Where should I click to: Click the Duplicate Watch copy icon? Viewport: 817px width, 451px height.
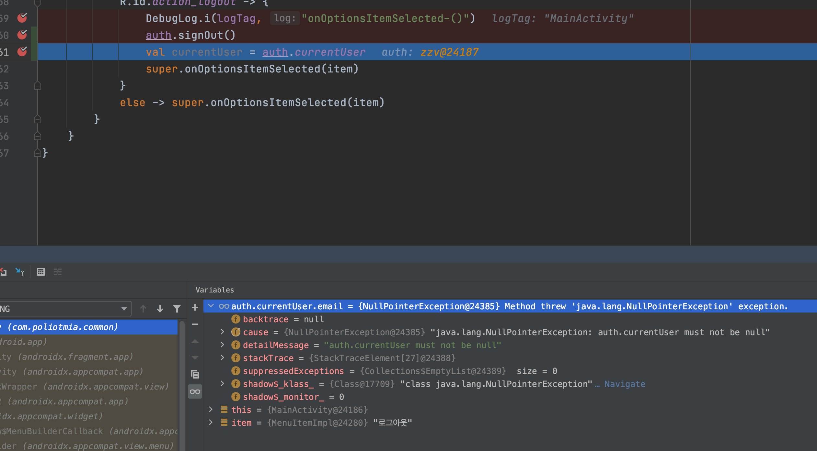point(195,375)
